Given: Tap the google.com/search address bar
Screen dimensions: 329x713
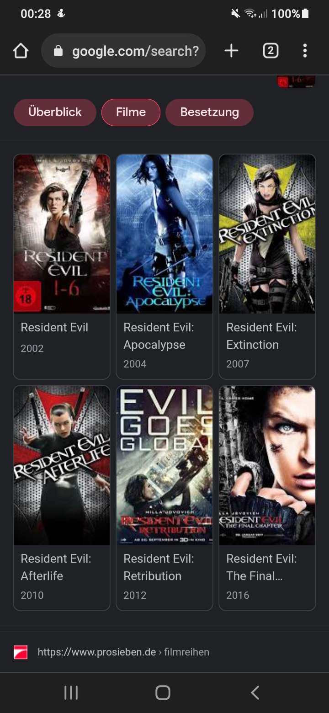Looking at the screenshot, I should tap(123, 51).
